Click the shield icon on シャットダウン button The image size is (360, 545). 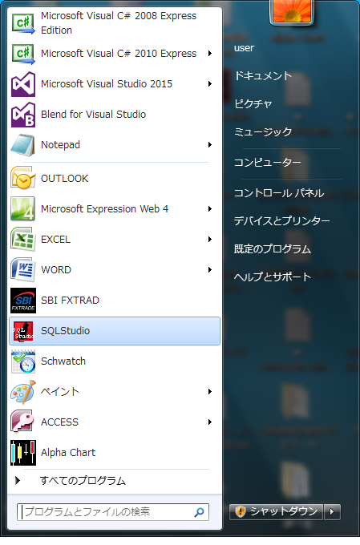[x=241, y=511]
